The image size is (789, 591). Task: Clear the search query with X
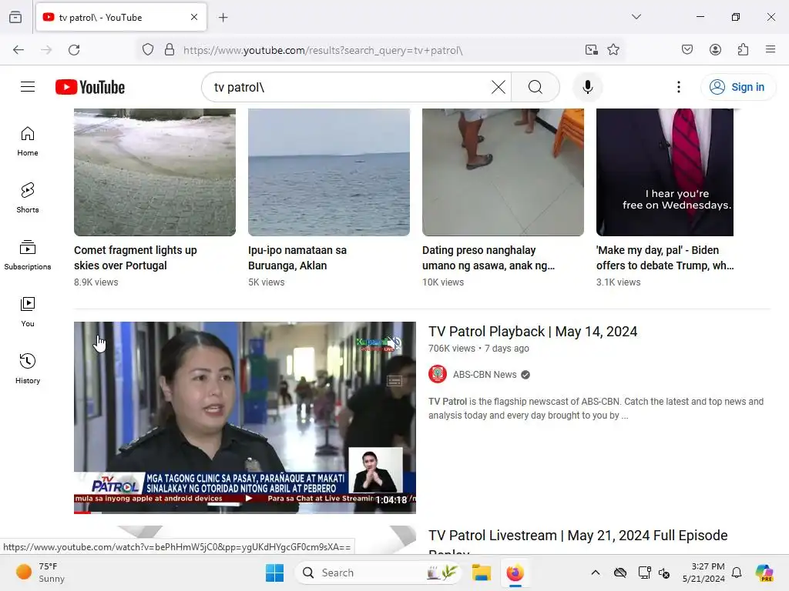(499, 87)
